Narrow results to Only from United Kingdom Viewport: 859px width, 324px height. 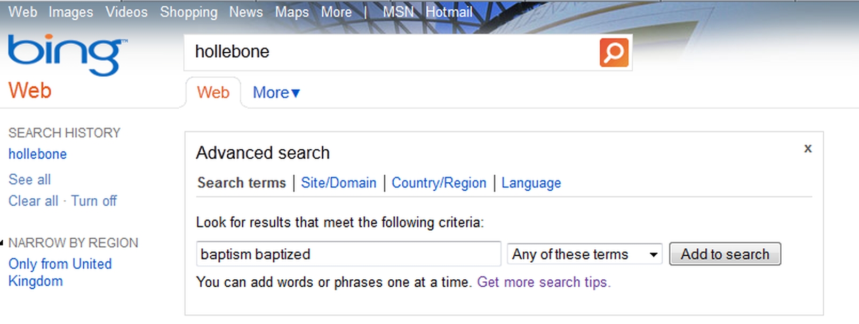[60, 272]
